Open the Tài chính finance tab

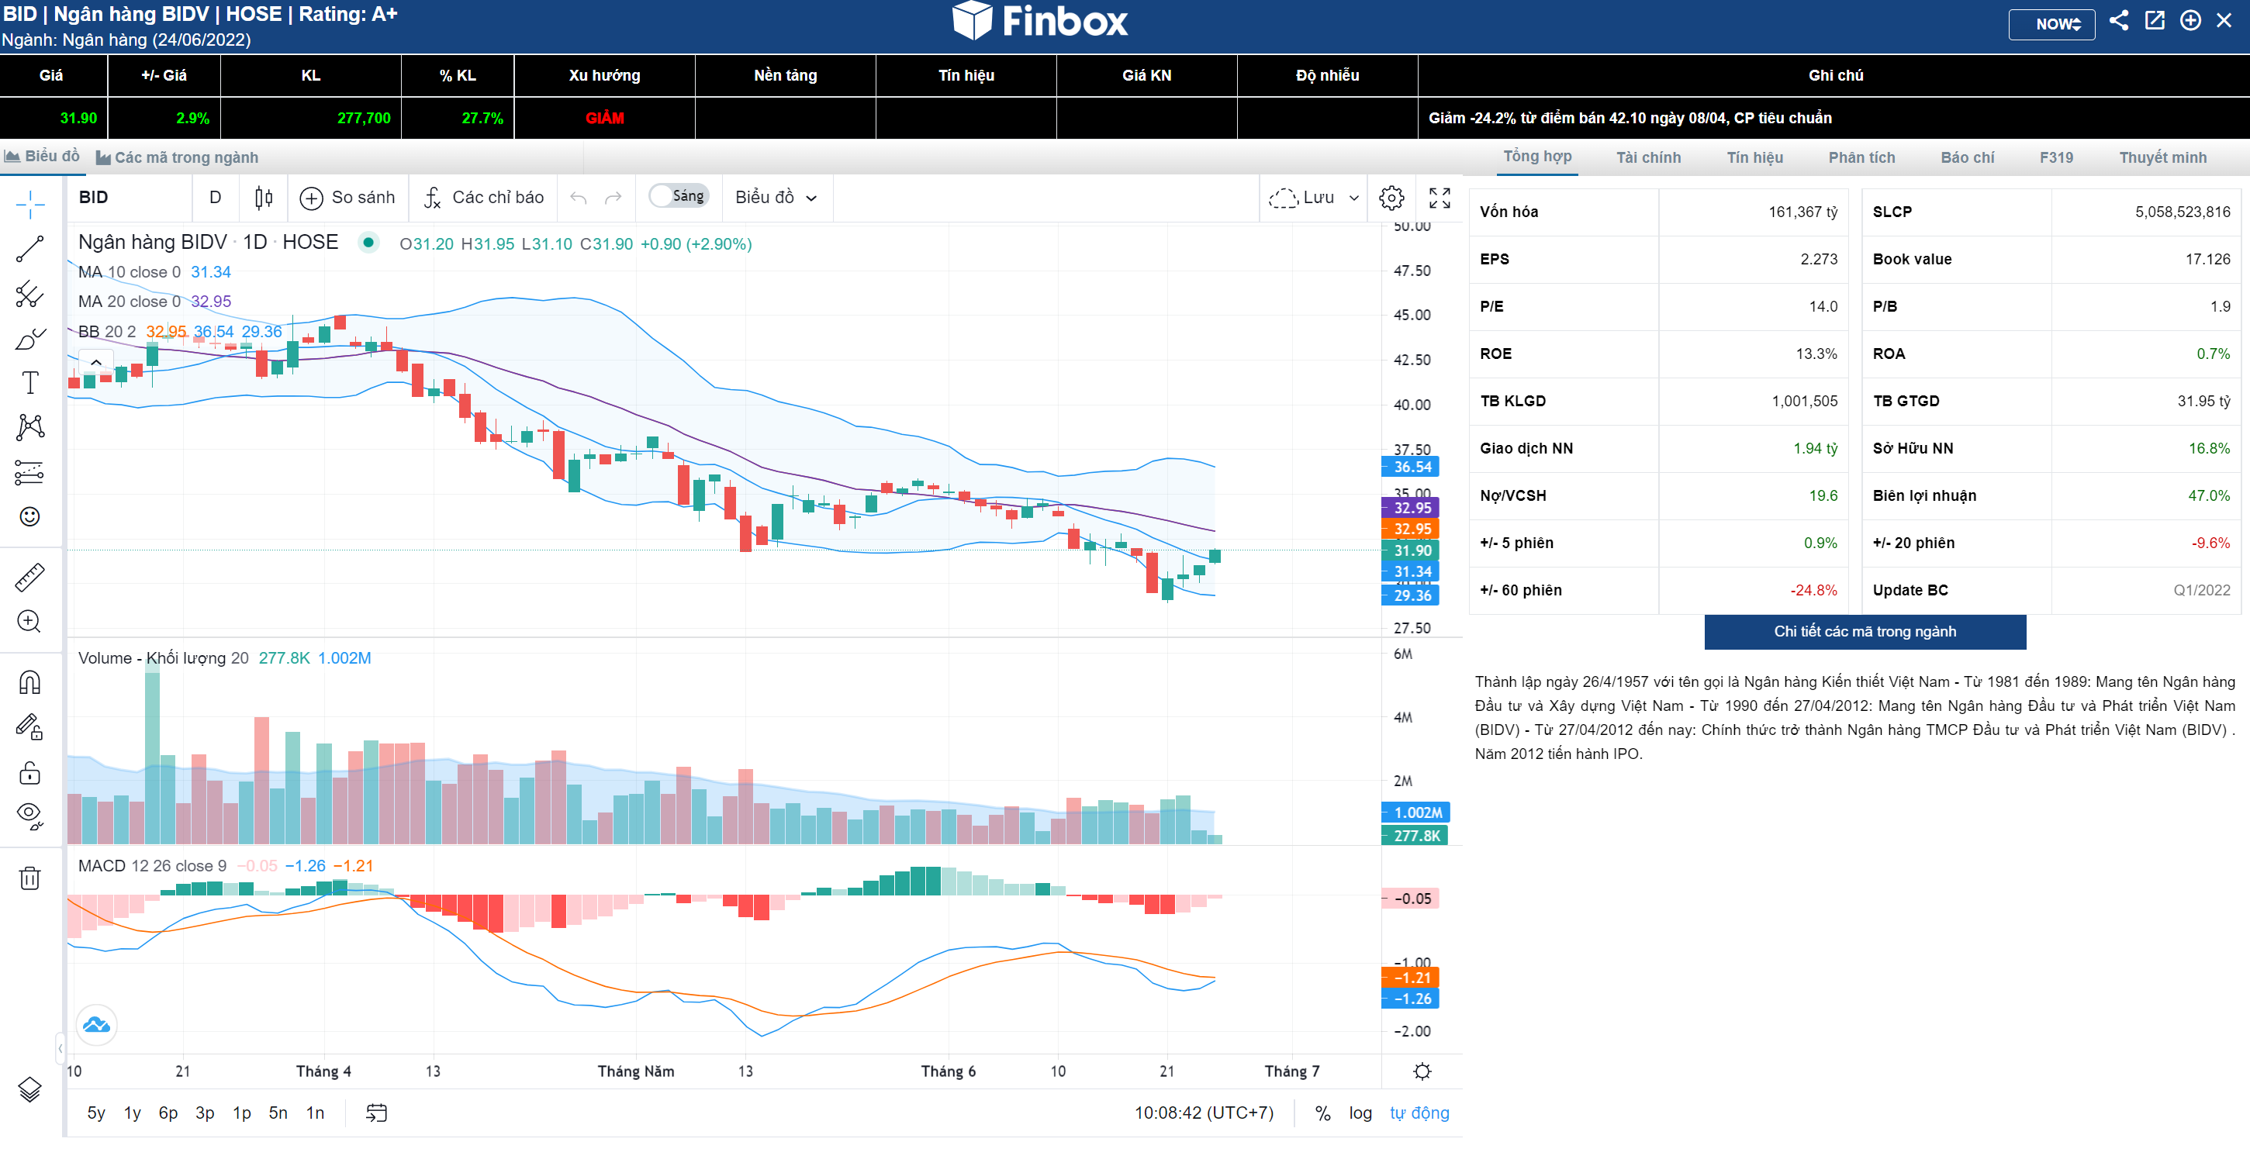point(1648,157)
